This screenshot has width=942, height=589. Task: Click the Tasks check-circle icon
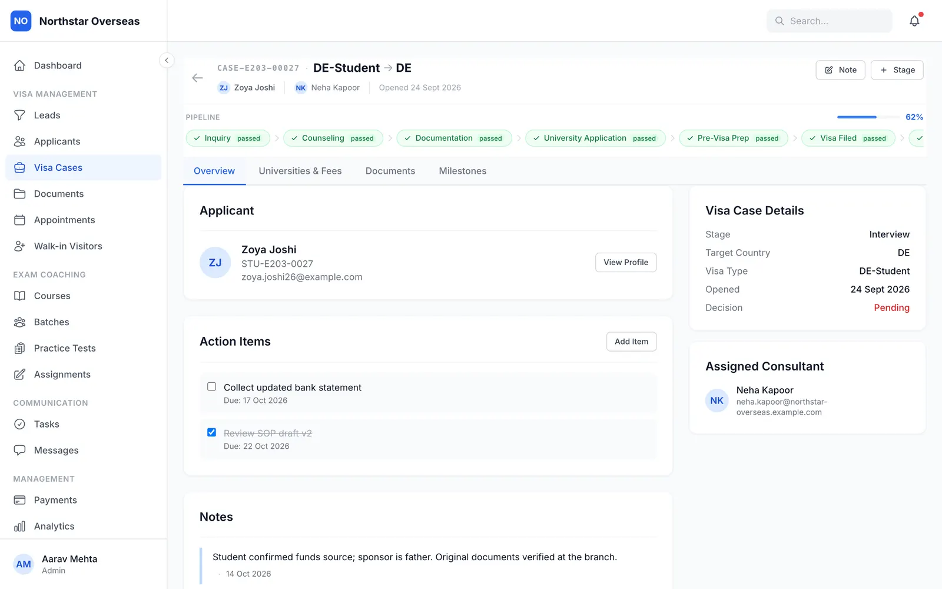(19, 424)
